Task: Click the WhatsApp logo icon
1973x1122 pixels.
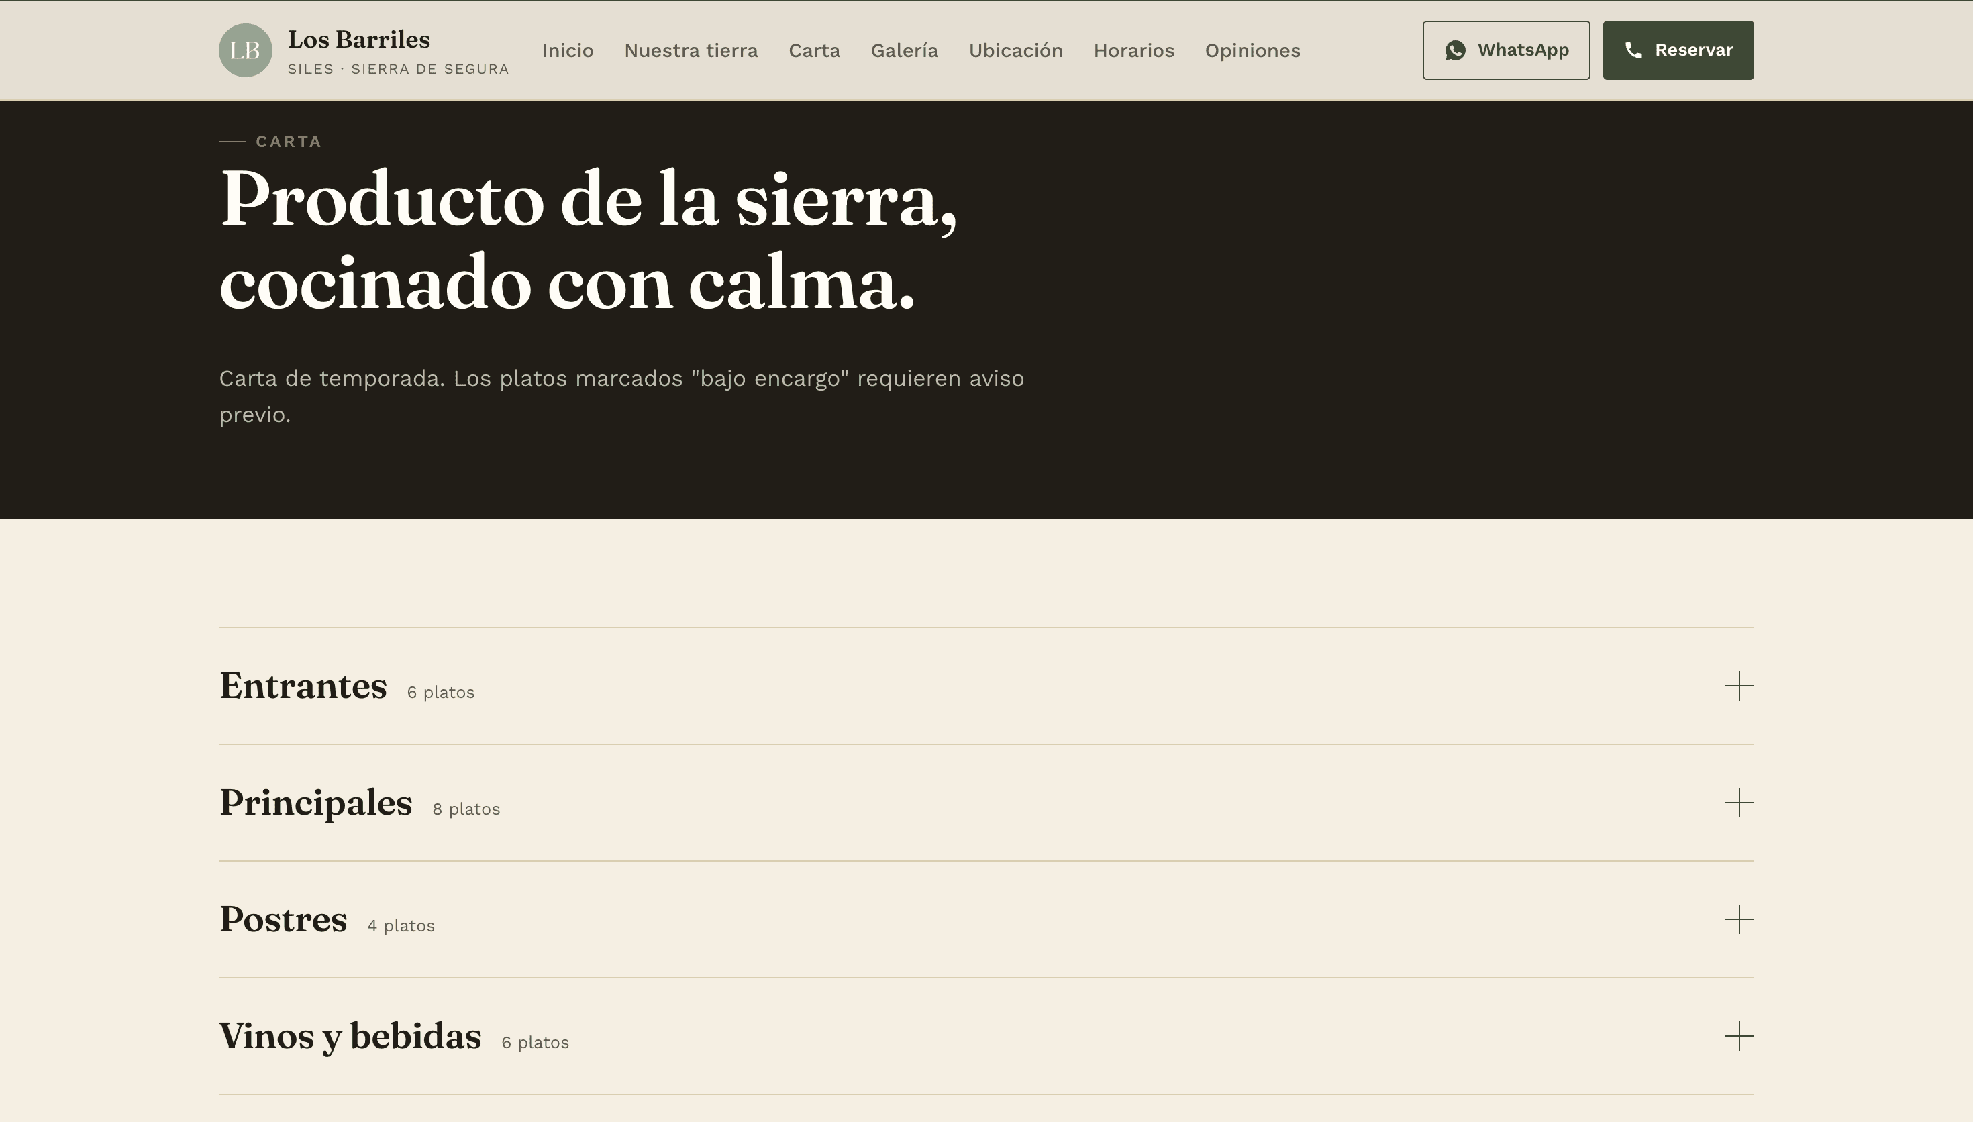Action: click(x=1456, y=50)
